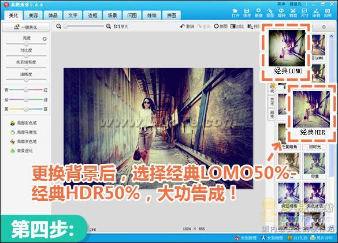Apply the 背景虚化 background blur tool
Viewport: 338px width, 243px height.
(21, 151)
